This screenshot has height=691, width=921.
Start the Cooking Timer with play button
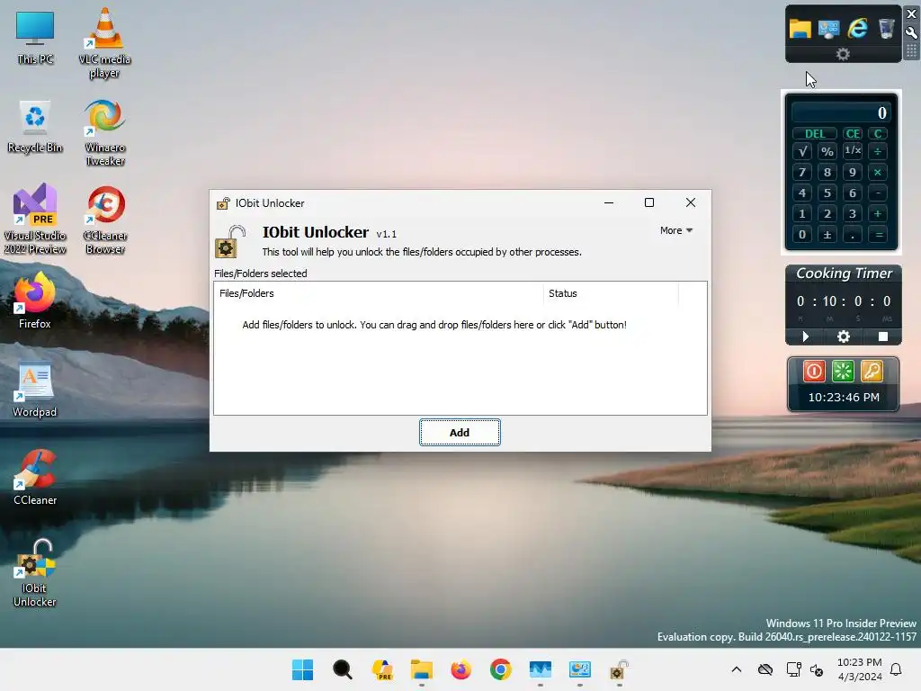point(805,337)
